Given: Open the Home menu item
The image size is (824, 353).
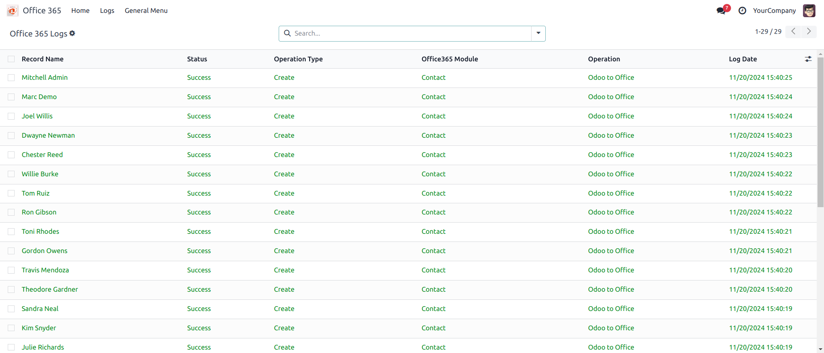Looking at the screenshot, I should coord(80,11).
